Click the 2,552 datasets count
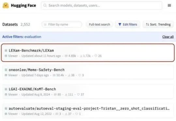The image size is (176, 121). tap(25, 24)
